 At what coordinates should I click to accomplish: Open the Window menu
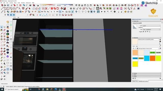(23, 3)
